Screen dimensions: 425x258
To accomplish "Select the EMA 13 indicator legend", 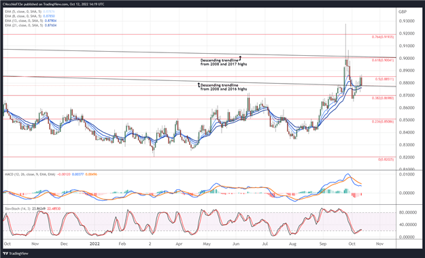I will click(x=31, y=20).
